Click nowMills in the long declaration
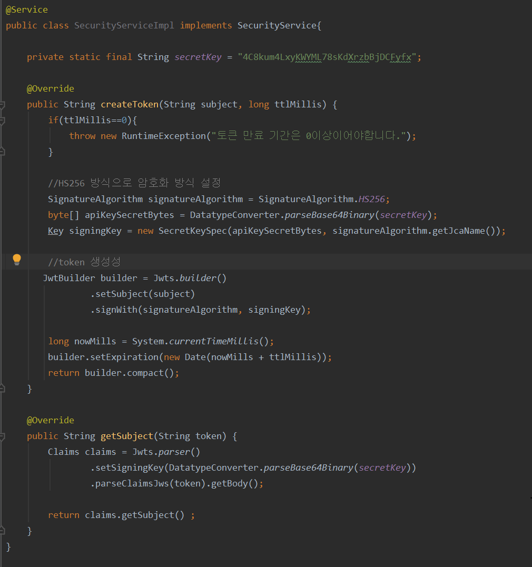 point(95,341)
